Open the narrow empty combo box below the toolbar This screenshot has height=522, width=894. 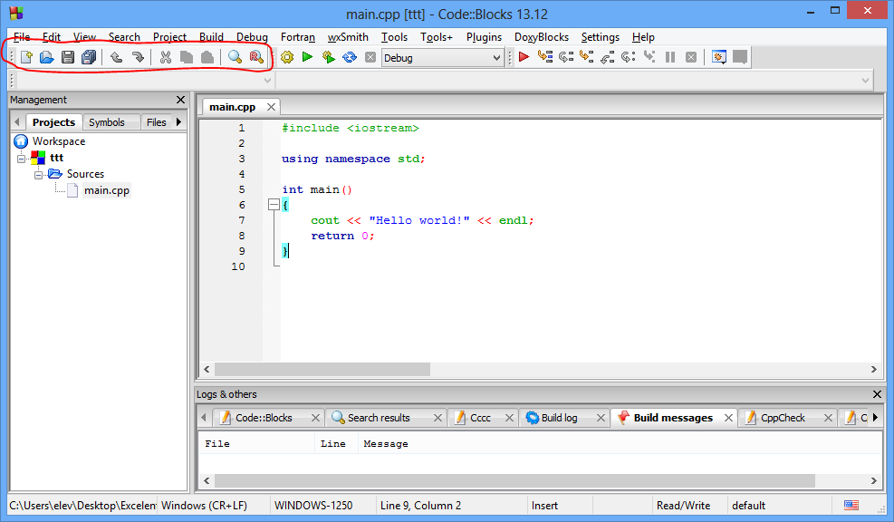pos(144,81)
